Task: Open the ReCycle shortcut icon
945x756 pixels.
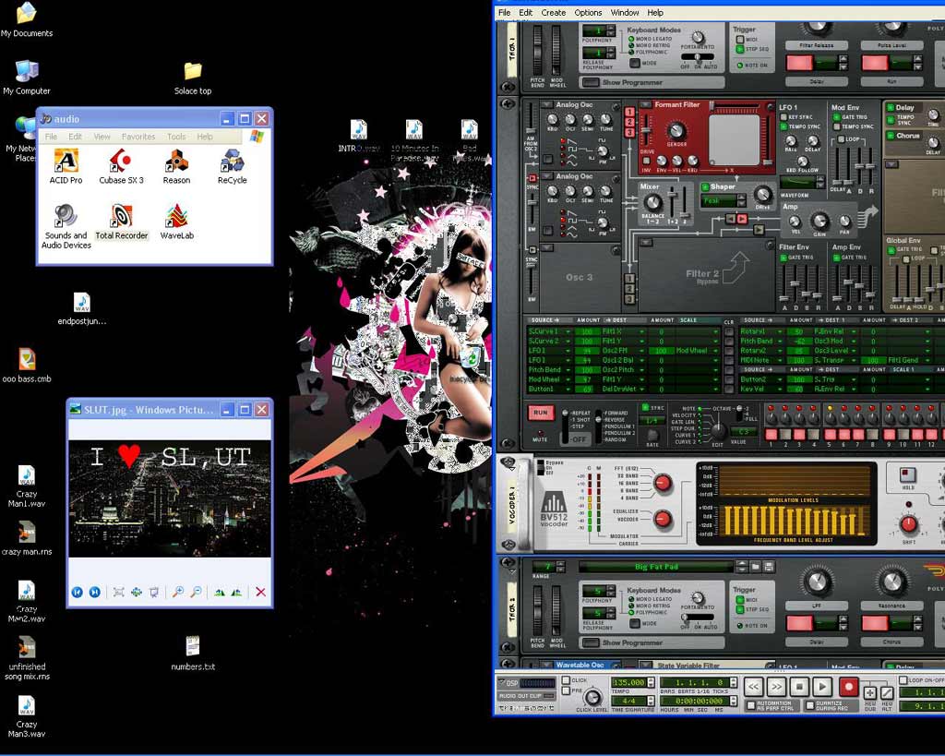Action: pos(232,167)
